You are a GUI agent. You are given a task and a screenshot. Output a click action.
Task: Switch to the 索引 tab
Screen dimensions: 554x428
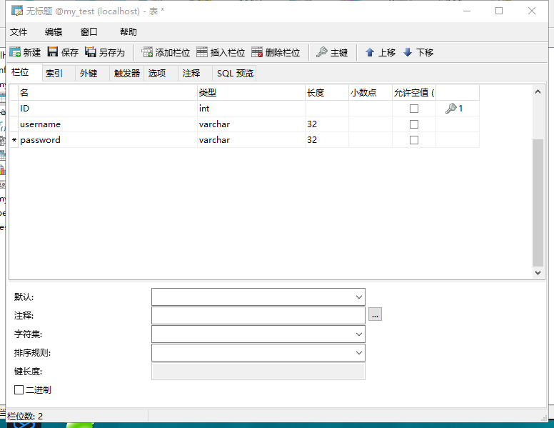(59, 73)
